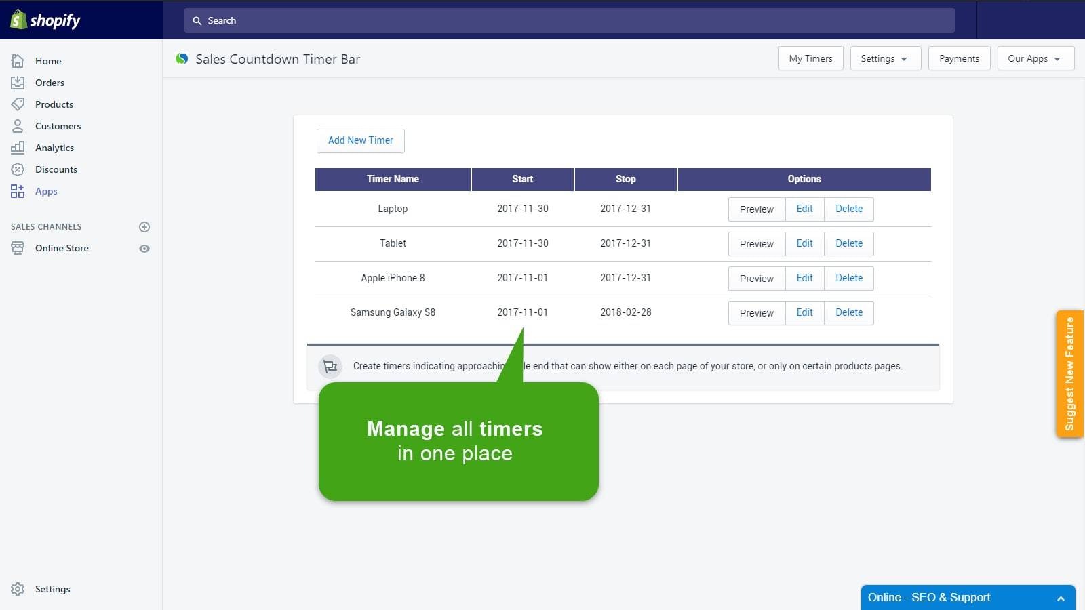This screenshot has width=1085, height=610.
Task: Click the Home icon in sidebar
Action: 18,61
